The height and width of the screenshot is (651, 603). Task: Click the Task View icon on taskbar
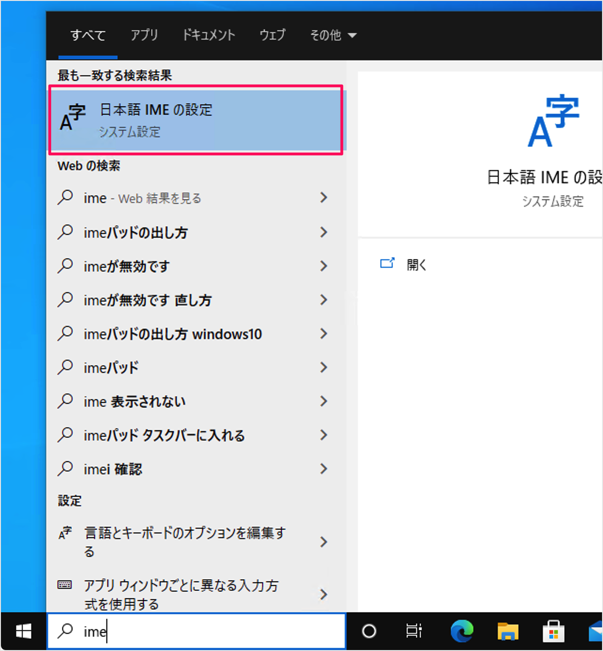(x=415, y=632)
